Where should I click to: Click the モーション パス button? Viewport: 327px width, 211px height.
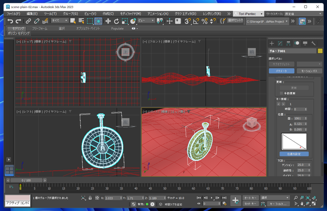click(309, 71)
